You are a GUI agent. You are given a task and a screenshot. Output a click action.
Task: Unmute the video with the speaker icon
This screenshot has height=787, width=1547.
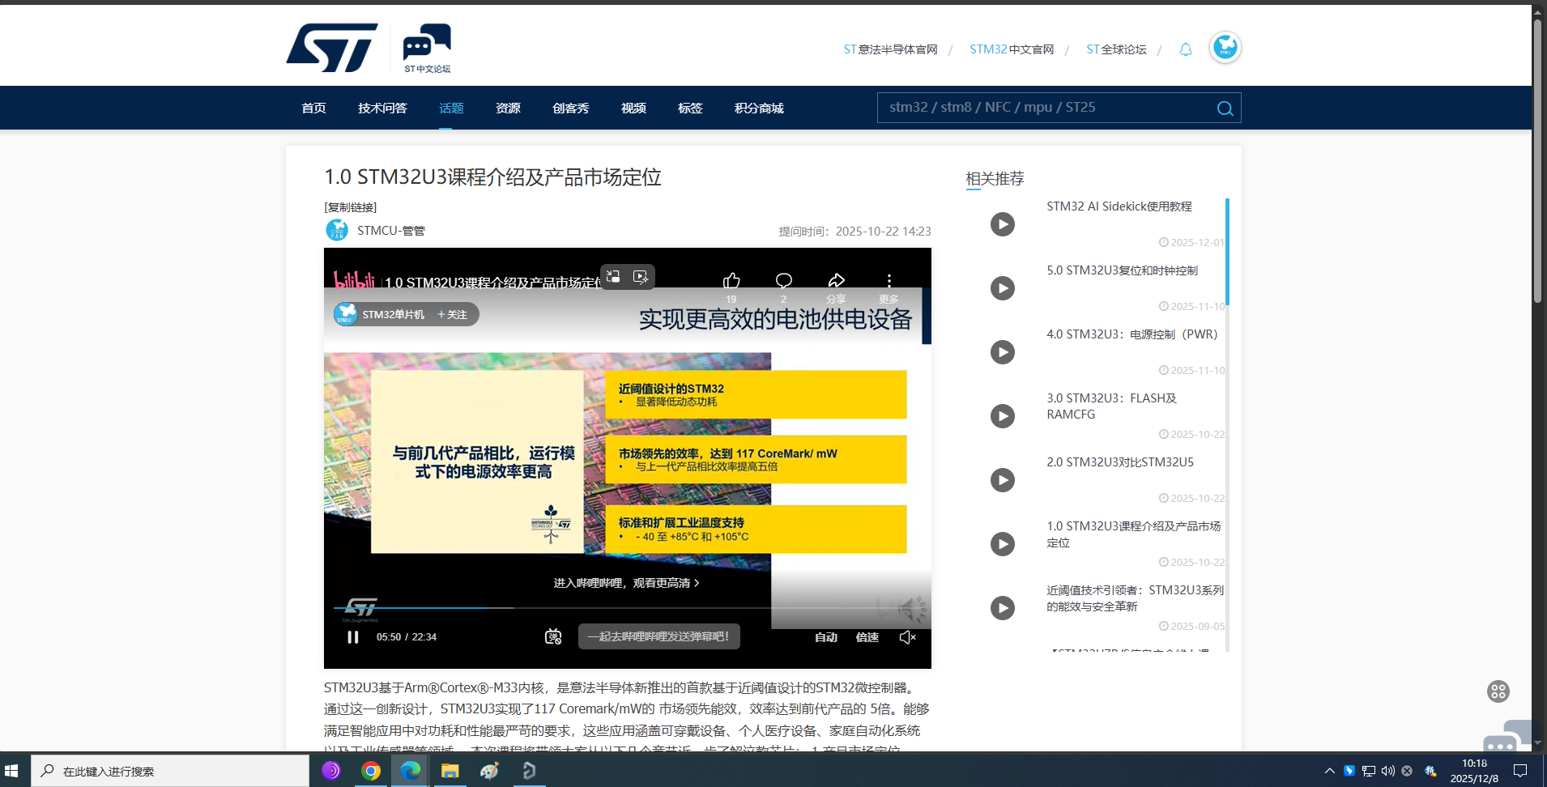(x=908, y=637)
